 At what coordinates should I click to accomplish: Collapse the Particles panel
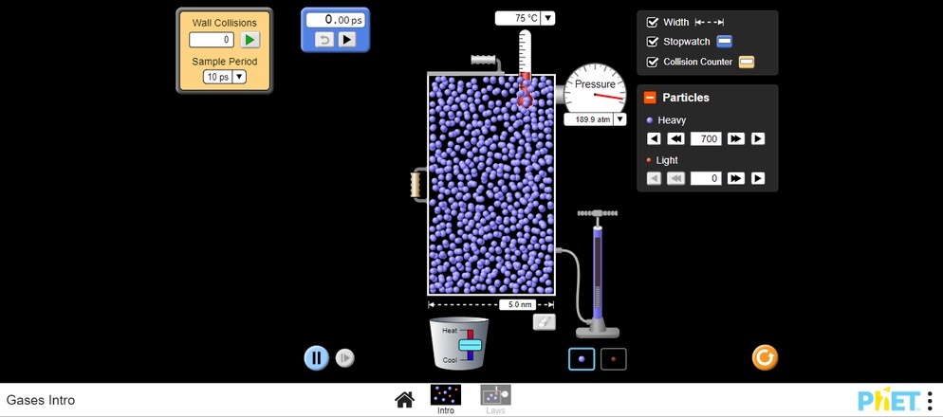650,98
